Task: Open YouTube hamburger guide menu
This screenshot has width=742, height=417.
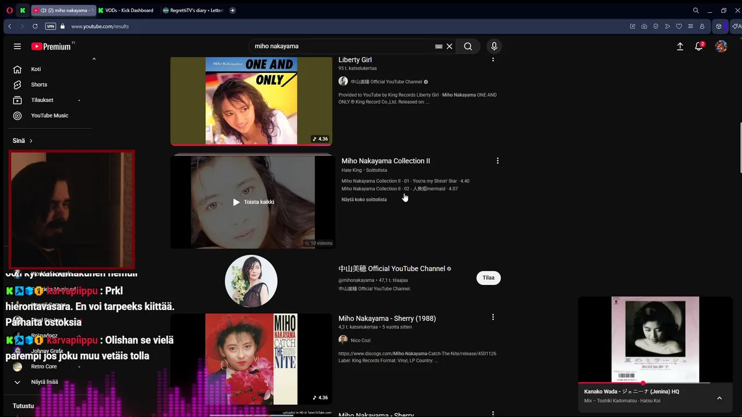Action: point(17,46)
